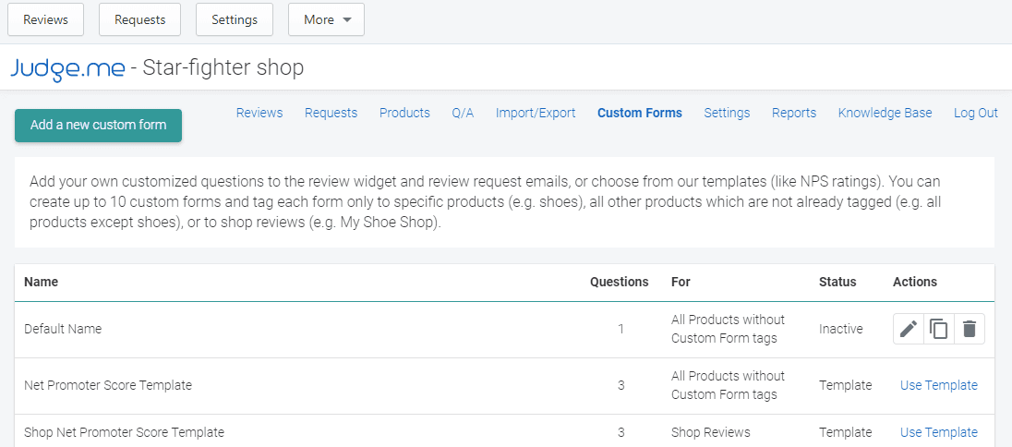Switch to the Products tab
The image size is (1012, 447).
tap(404, 113)
